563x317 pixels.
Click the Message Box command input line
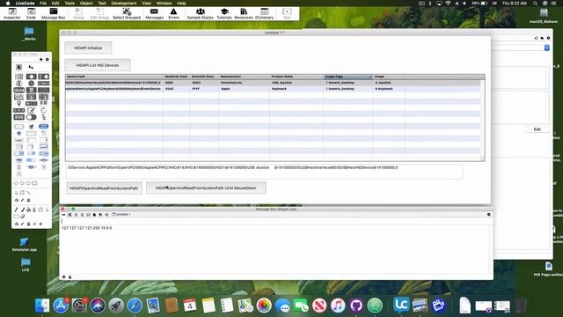click(275, 221)
